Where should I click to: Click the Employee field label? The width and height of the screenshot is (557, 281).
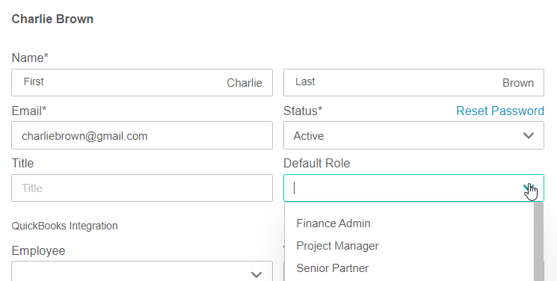click(38, 251)
